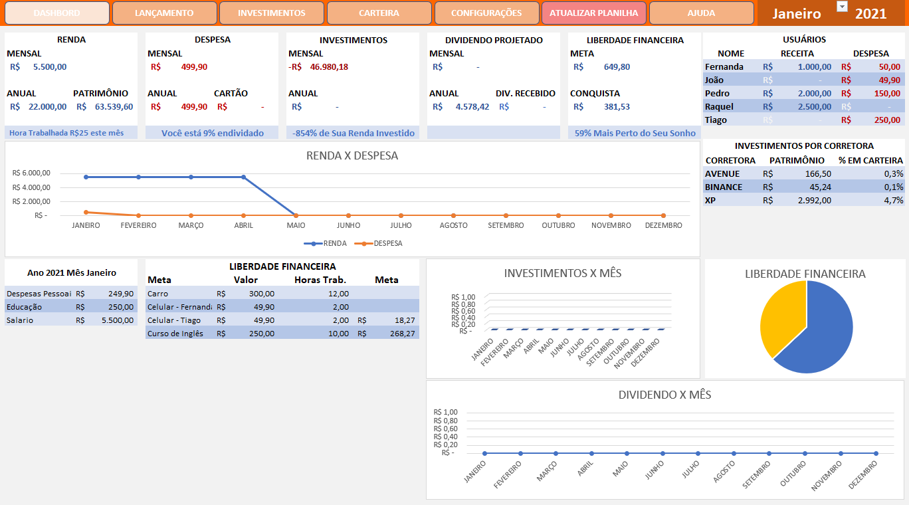909x505 pixels.
Task: Open the INVESTIMENTOS page
Action: pos(273,12)
